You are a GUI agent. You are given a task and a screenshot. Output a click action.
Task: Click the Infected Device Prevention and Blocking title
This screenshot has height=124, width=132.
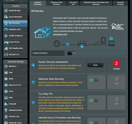[59, 118]
